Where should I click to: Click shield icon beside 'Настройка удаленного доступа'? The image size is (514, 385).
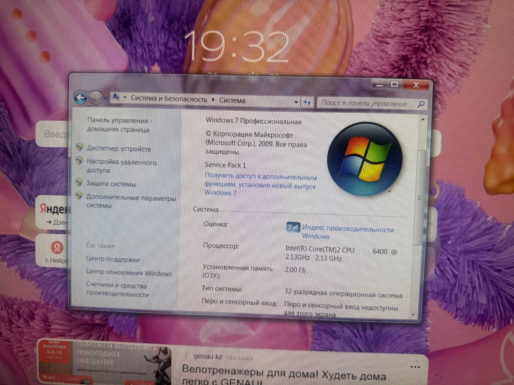coord(79,161)
